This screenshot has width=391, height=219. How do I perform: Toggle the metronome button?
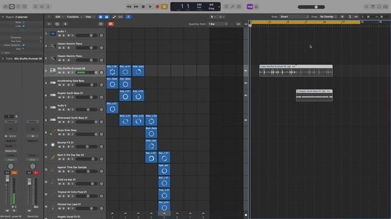pyautogui.click(x=257, y=7)
